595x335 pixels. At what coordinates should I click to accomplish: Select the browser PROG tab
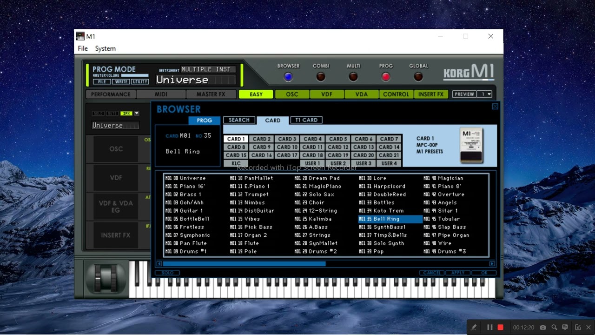pyautogui.click(x=204, y=121)
